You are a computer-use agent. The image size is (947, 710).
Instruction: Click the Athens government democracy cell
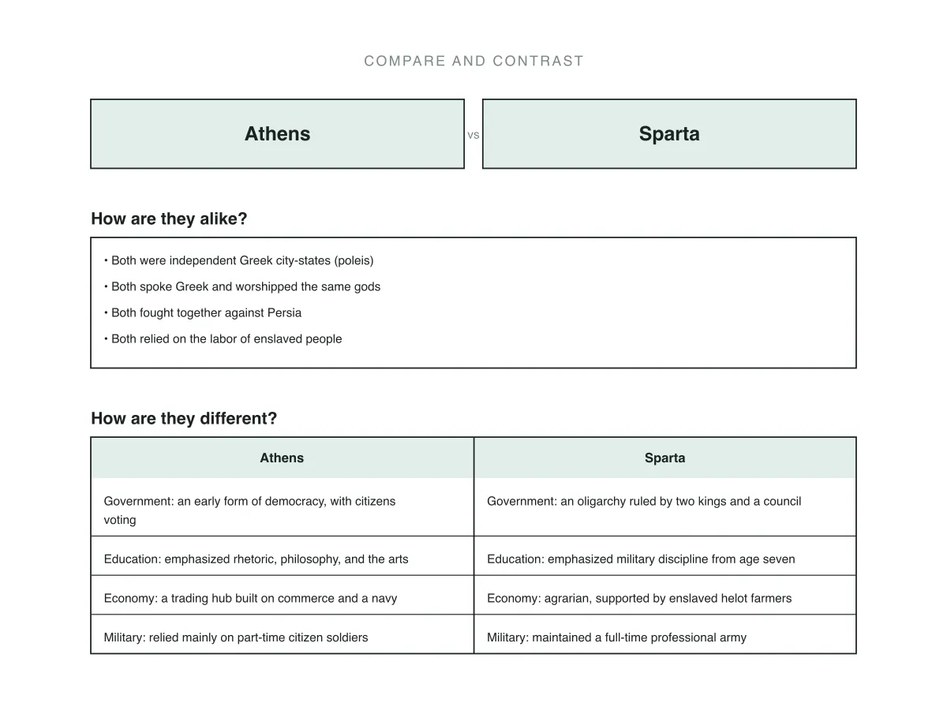(x=283, y=507)
